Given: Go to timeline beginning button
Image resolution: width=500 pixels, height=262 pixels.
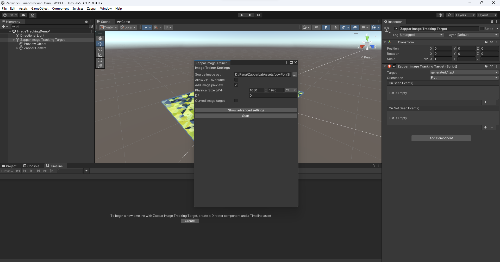Looking at the screenshot, I should (18, 171).
